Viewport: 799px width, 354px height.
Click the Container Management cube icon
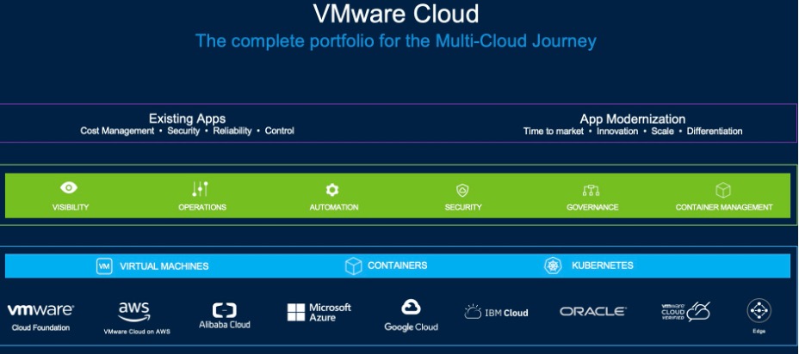pyautogui.click(x=723, y=190)
